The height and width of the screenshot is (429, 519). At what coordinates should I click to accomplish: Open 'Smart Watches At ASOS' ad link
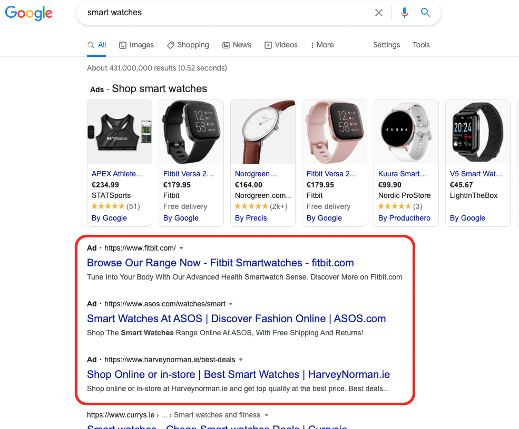tap(237, 318)
